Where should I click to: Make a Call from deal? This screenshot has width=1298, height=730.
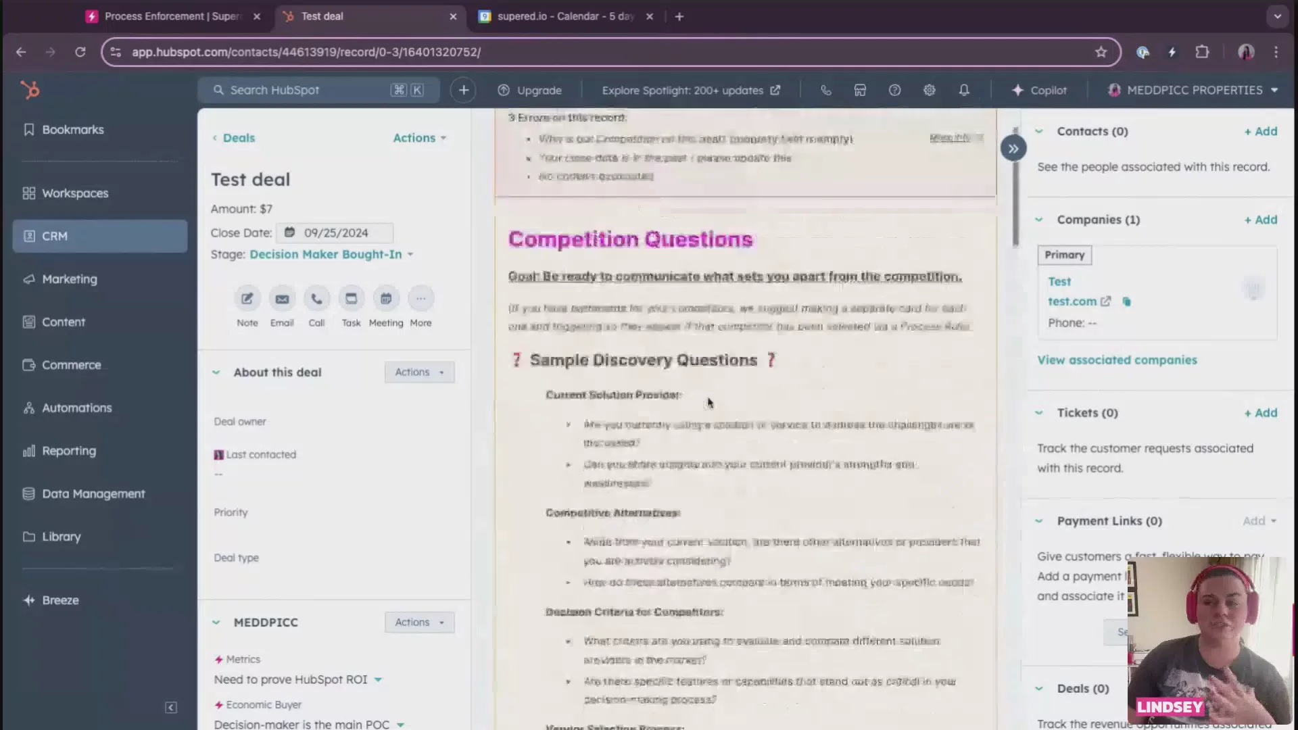click(316, 298)
